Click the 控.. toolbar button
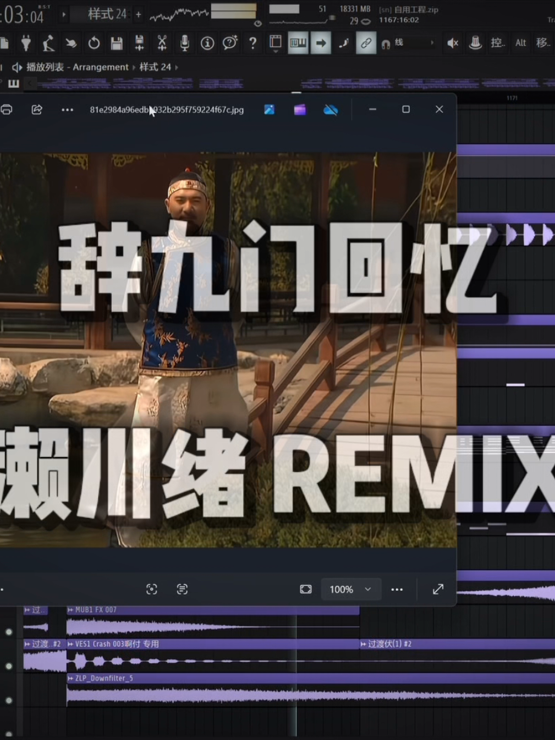Image resolution: width=555 pixels, height=740 pixels. click(497, 43)
